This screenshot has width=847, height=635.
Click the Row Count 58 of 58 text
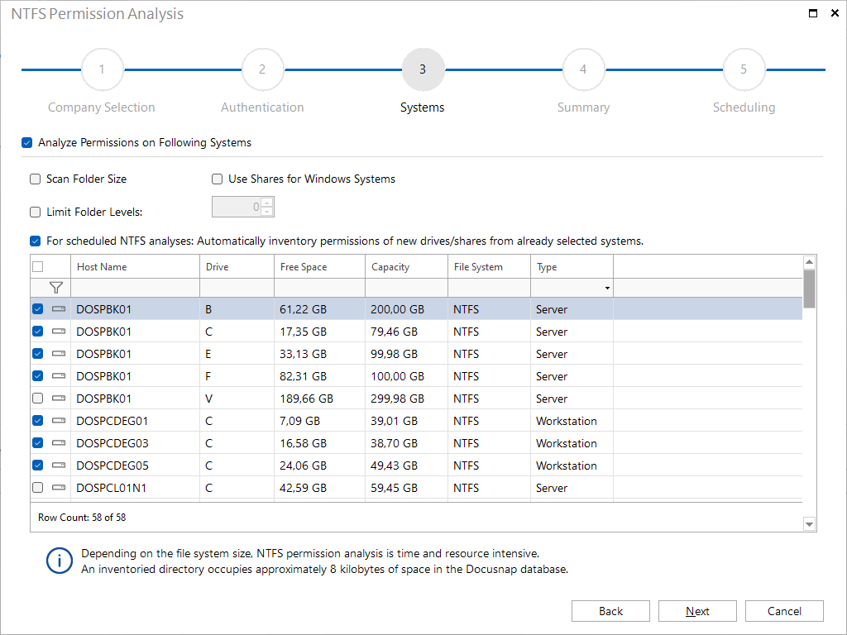click(x=82, y=518)
